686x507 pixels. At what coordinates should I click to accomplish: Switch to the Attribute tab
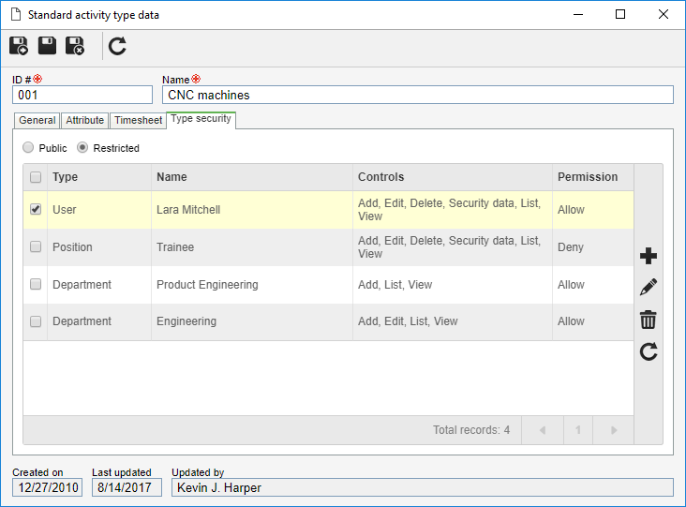(x=85, y=120)
